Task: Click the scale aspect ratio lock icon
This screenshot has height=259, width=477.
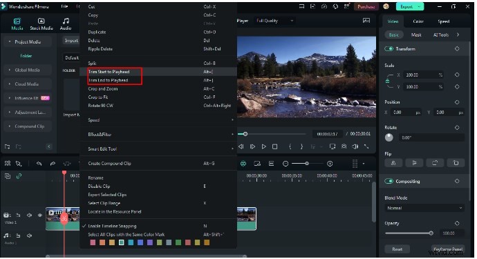Action: point(387,81)
